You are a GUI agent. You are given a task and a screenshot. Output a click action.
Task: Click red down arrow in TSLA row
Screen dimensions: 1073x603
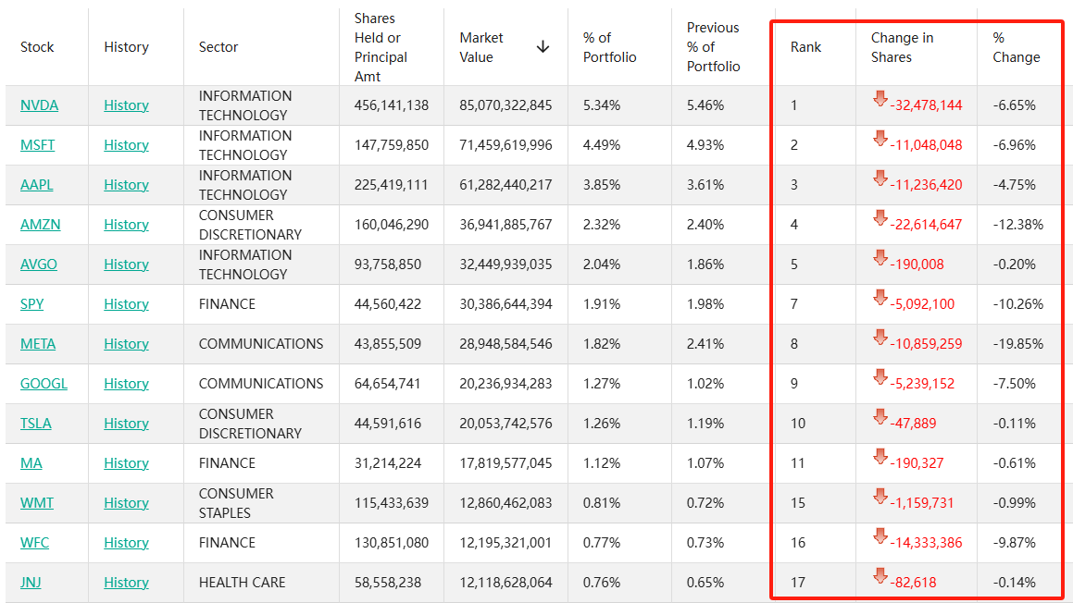[x=880, y=417]
